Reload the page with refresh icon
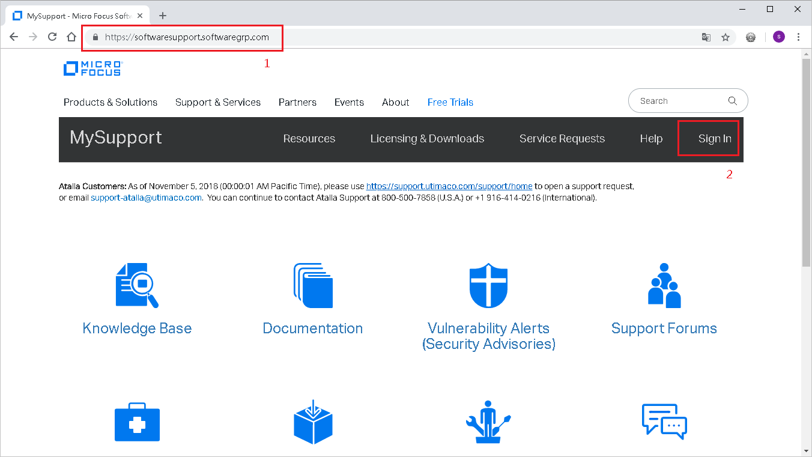Image resolution: width=812 pixels, height=457 pixels. (52, 37)
